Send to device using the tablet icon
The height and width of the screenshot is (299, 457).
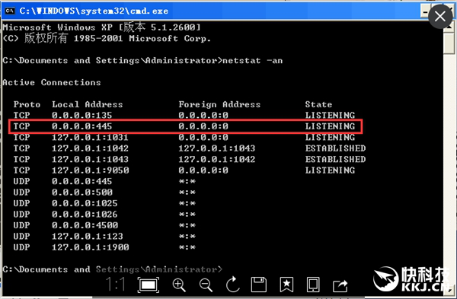click(313, 285)
